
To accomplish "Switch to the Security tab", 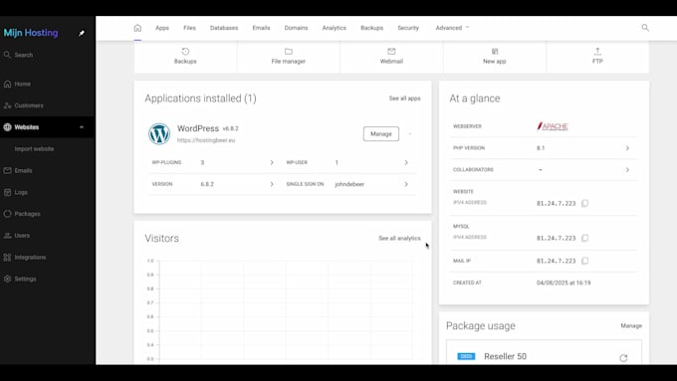I will pos(408,28).
